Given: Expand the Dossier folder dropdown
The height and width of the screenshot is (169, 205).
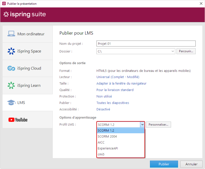Looking at the screenshot, I should coord(172,51).
